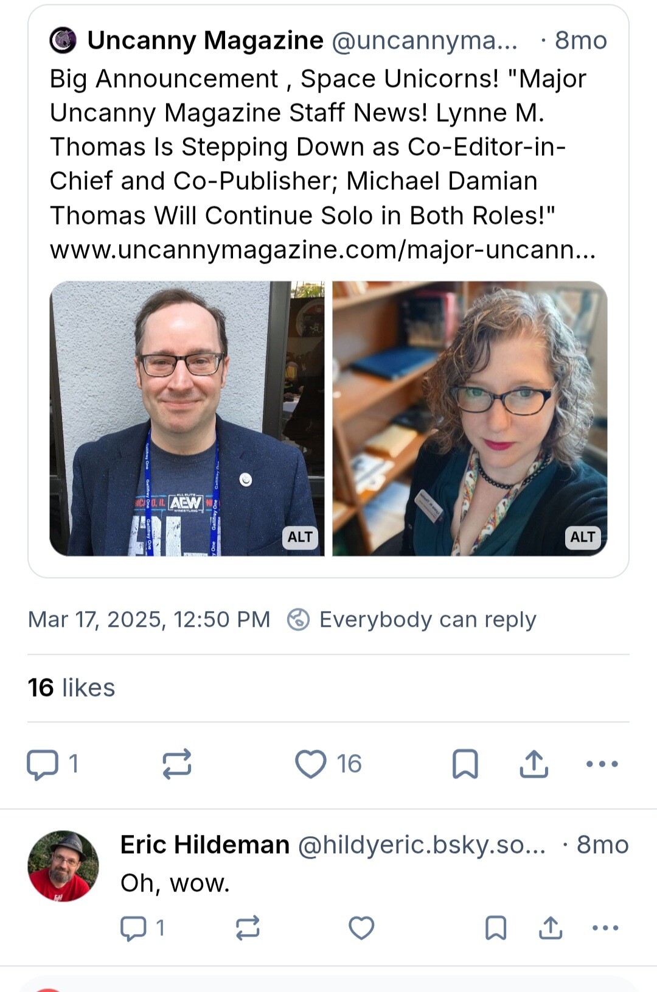Reply to the Uncanny Magazine post

tap(43, 764)
